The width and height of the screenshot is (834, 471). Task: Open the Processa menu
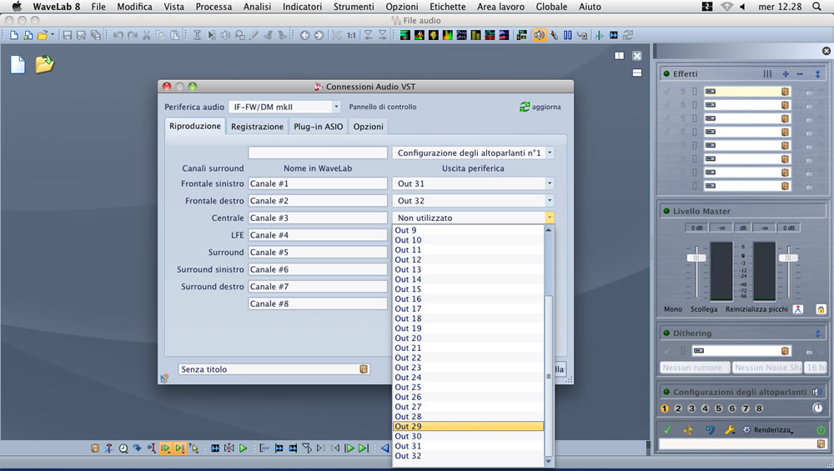214,7
